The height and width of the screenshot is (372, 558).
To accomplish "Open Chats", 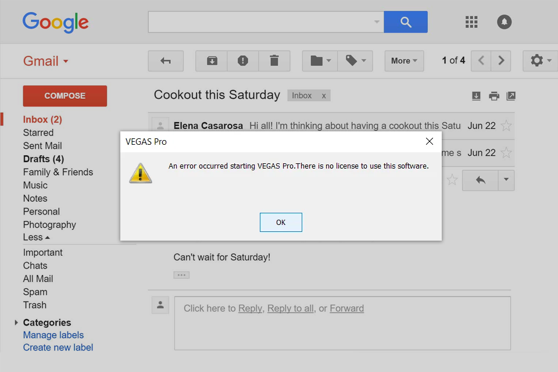I will (x=35, y=266).
